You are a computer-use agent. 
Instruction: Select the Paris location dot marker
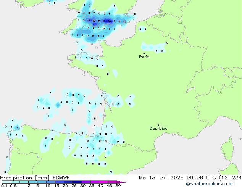pyautogui.click(x=144, y=53)
